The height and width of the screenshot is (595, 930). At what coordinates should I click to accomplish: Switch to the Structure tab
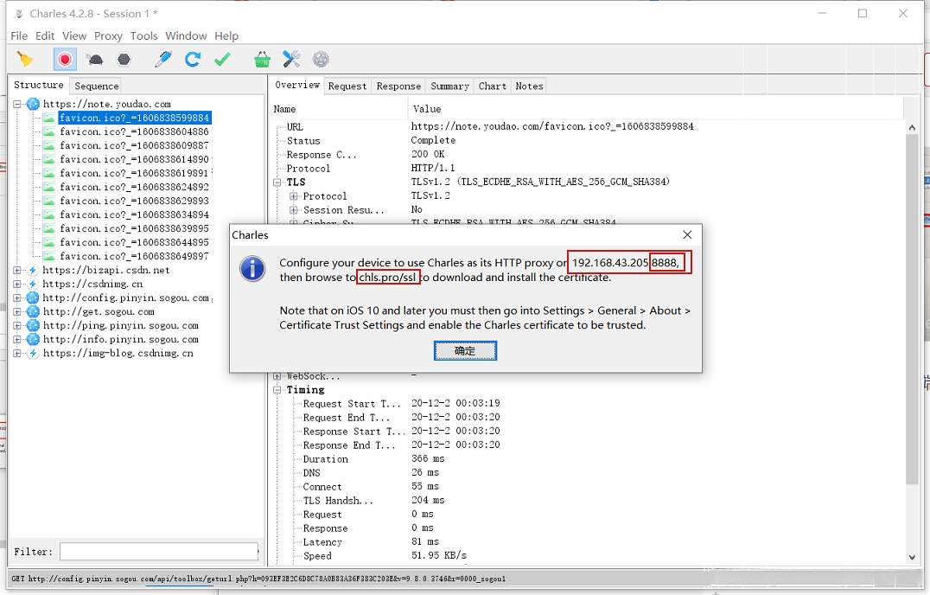pyautogui.click(x=39, y=86)
